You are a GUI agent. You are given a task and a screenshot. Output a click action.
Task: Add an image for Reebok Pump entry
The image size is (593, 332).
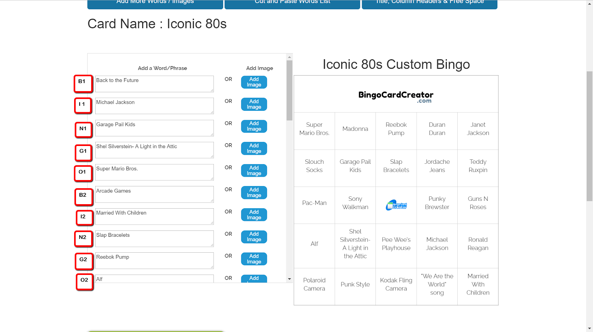254,259
